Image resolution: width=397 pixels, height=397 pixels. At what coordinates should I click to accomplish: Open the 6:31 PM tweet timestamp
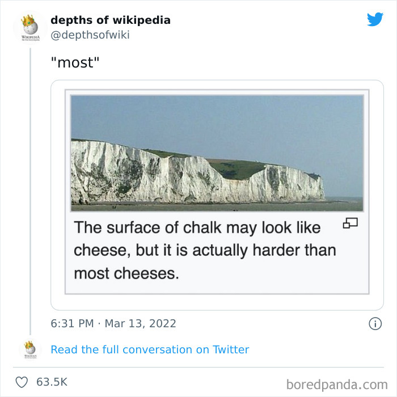coord(72,323)
